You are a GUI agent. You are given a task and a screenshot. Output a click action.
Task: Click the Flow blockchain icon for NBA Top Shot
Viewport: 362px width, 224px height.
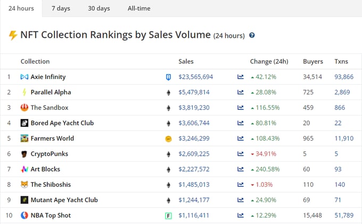(169, 215)
